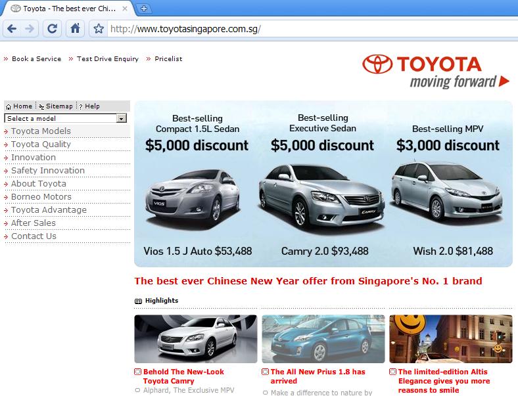Click Camry 2.0 $93,488 price text

click(325, 251)
